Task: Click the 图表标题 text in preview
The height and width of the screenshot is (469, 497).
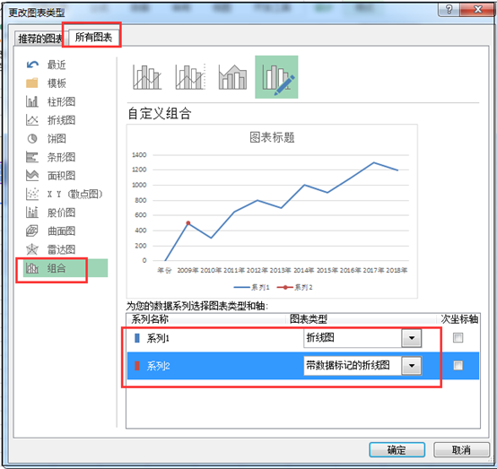Action: point(272,137)
